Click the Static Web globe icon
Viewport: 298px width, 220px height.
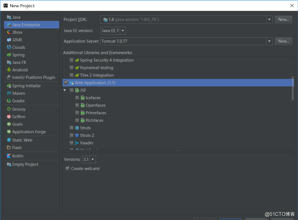9,140
